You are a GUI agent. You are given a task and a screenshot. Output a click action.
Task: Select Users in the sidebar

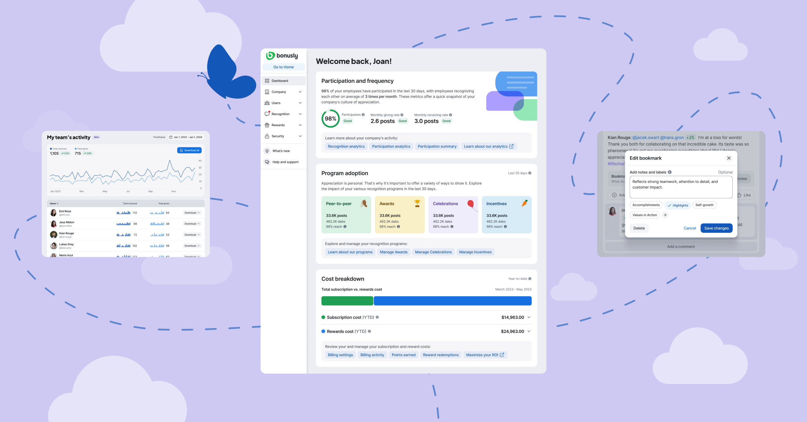click(x=276, y=103)
